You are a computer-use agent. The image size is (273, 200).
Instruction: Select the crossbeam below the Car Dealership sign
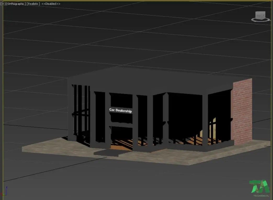[x=122, y=125]
